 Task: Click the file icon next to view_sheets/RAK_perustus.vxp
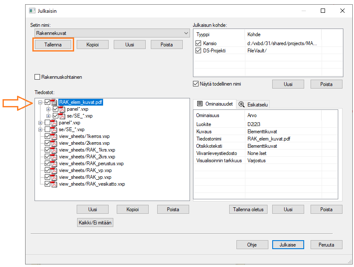(x=54, y=164)
